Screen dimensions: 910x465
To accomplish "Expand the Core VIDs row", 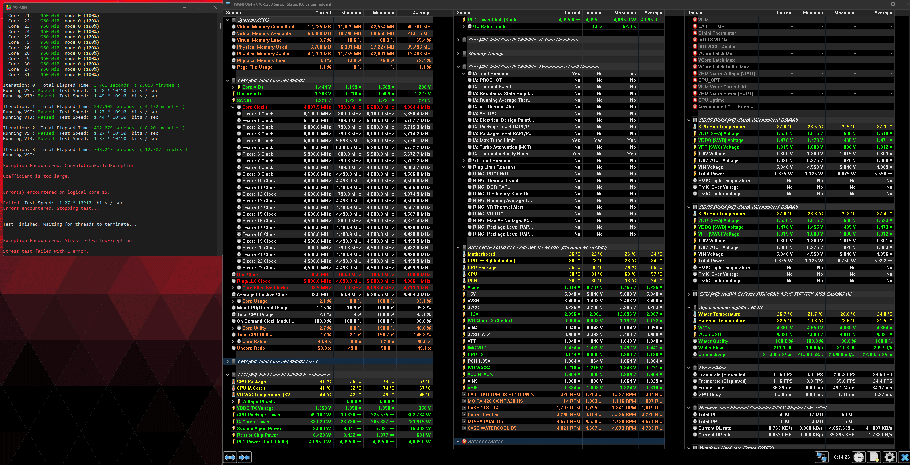I will click(233, 87).
